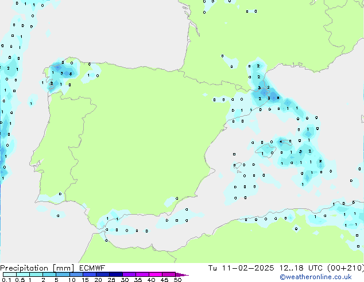This screenshot has width=364, height=282.
Task: Click the date 'Tu 11-02-2025'
Action: pyautogui.click(x=241, y=268)
